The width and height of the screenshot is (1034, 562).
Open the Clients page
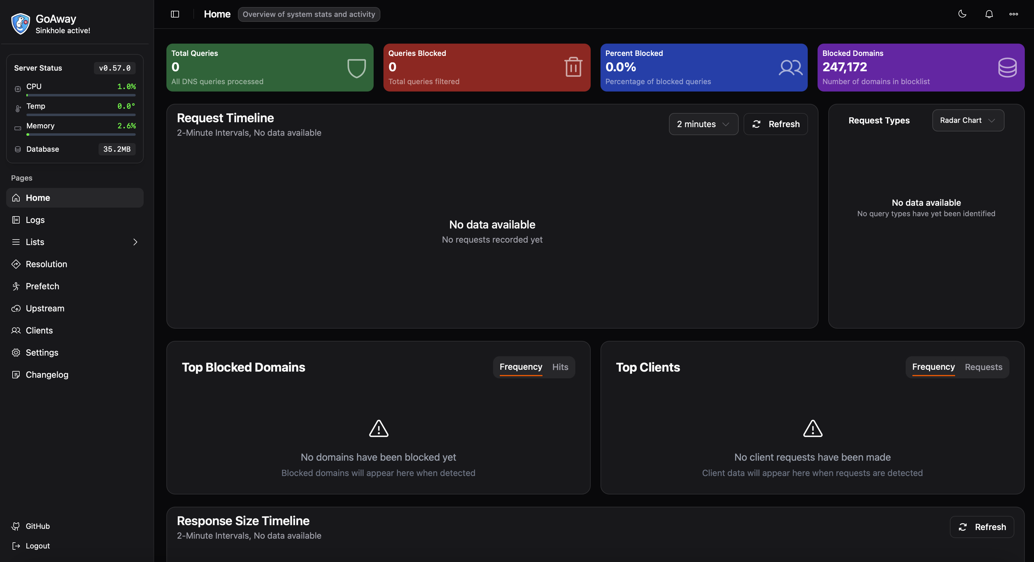pos(75,330)
